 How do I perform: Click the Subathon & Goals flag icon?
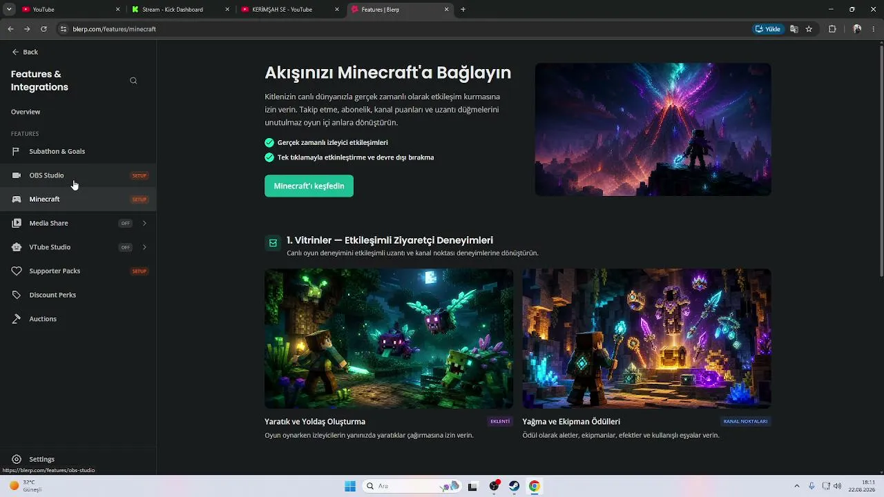click(x=16, y=151)
